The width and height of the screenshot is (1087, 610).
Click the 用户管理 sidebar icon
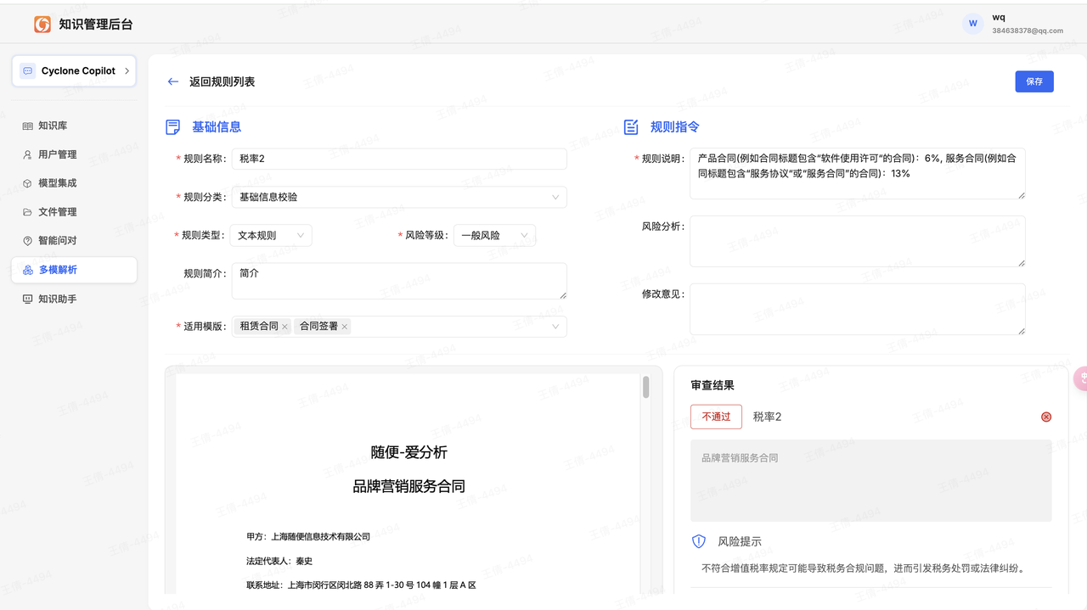[x=28, y=154]
